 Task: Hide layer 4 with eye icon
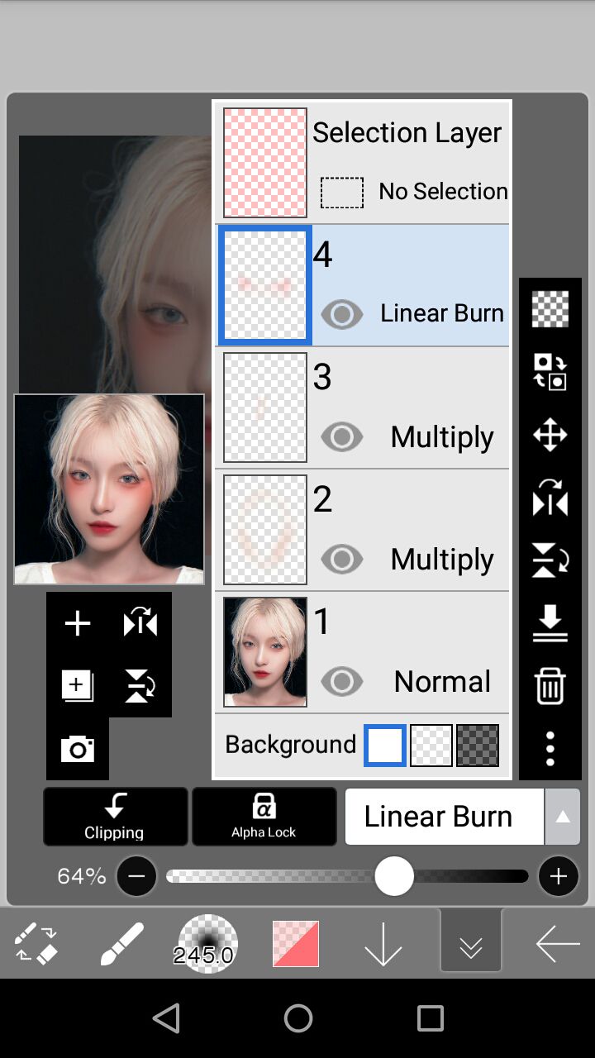(x=341, y=314)
